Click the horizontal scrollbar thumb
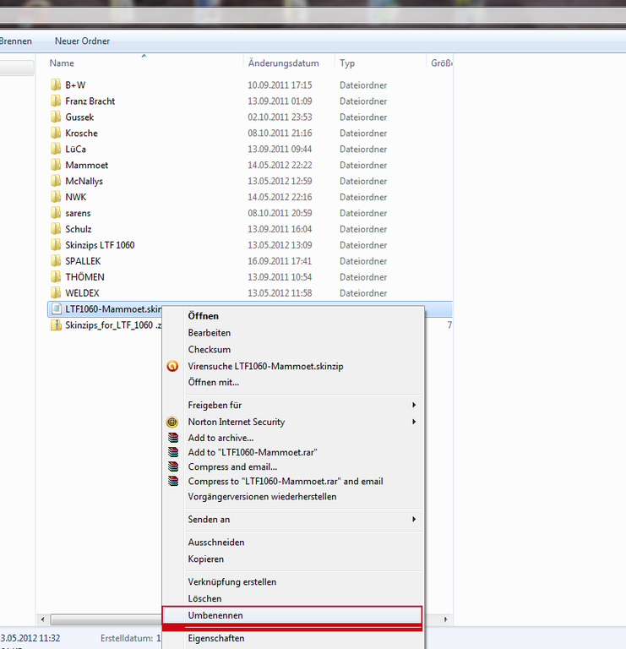 coord(106,619)
